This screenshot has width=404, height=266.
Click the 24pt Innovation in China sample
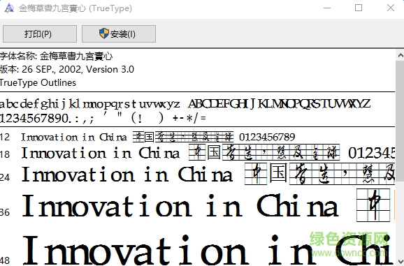127,174
